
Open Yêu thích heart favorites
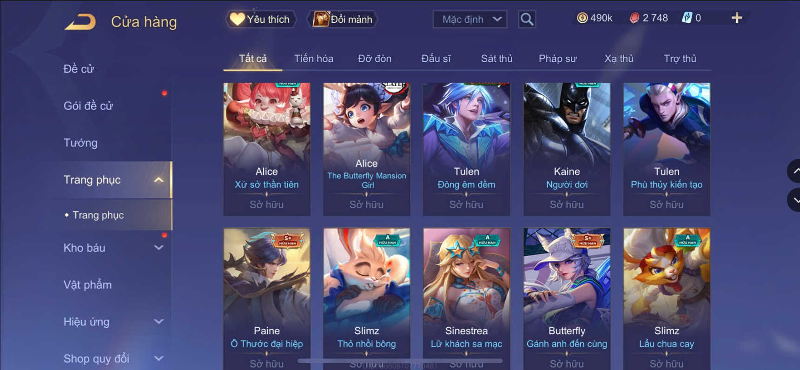pyautogui.click(x=261, y=20)
